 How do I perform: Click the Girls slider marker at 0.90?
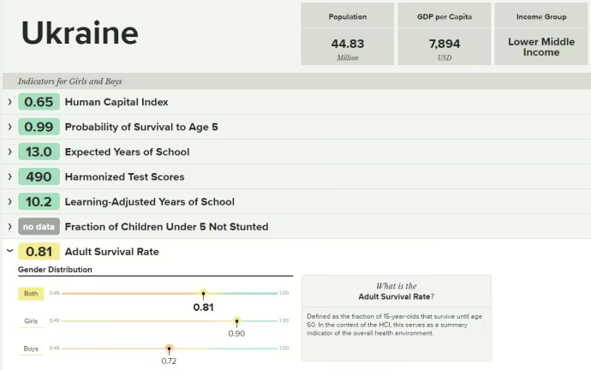[x=237, y=321]
